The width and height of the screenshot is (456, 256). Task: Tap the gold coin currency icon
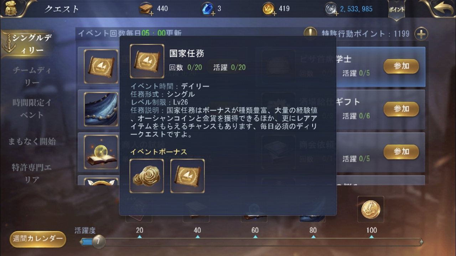click(268, 9)
